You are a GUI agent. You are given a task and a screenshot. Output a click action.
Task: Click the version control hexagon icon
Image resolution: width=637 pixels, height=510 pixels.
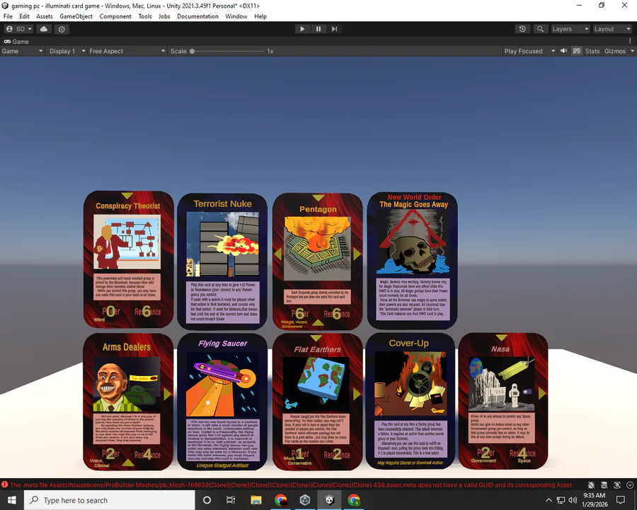[x=62, y=29]
